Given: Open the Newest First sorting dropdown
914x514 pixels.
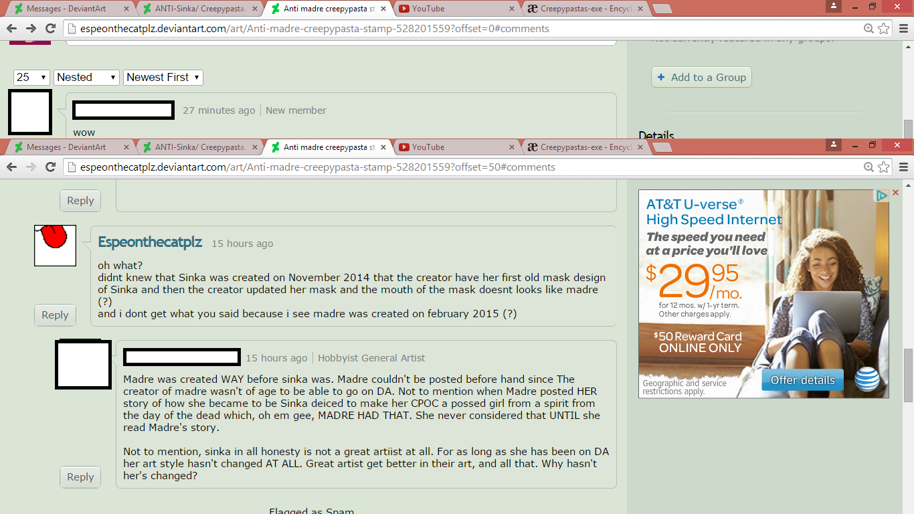Looking at the screenshot, I should tap(163, 77).
